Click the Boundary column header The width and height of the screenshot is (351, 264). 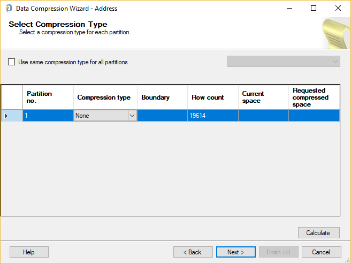[162, 97]
